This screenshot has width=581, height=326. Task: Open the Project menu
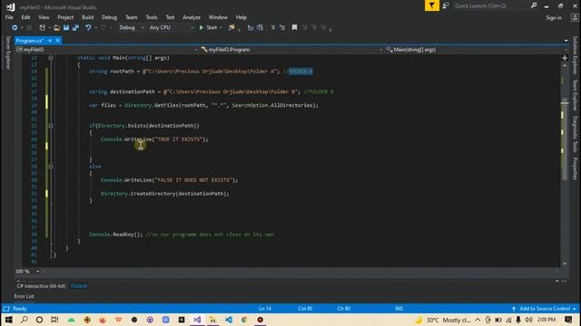click(65, 17)
